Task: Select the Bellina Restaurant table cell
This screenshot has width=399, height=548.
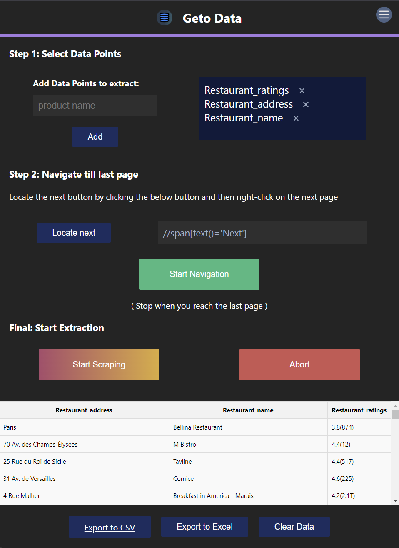Action: pyautogui.click(x=198, y=427)
